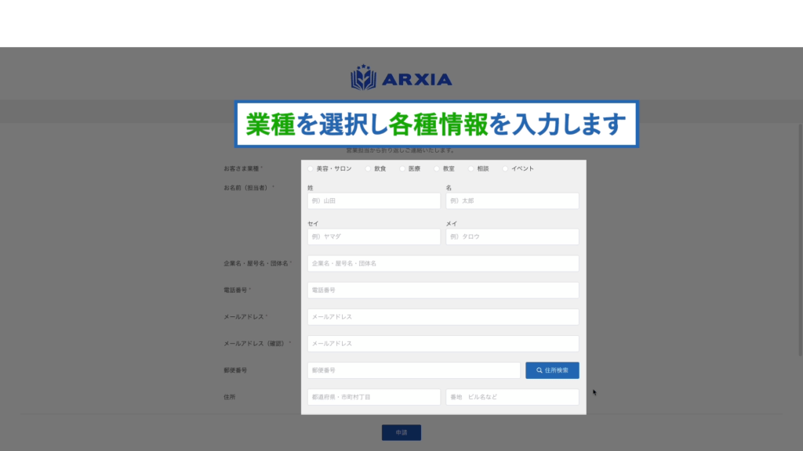This screenshot has width=803, height=451.
Task: Click the magnifier icon in 住所検索
Action: pos(540,370)
